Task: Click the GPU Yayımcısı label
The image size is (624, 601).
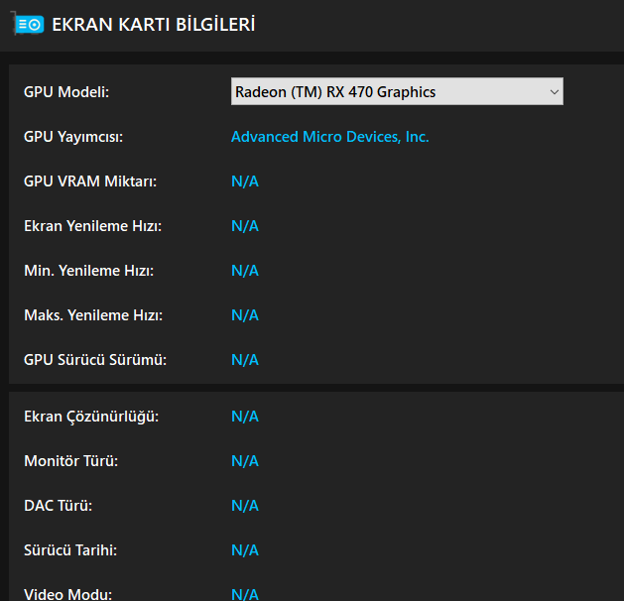Action: [73, 137]
